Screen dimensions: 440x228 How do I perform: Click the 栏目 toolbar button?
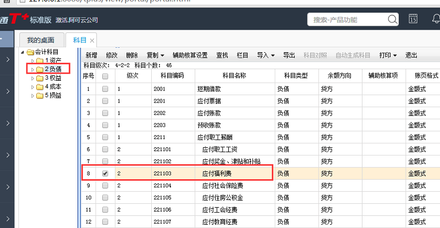click(x=243, y=55)
